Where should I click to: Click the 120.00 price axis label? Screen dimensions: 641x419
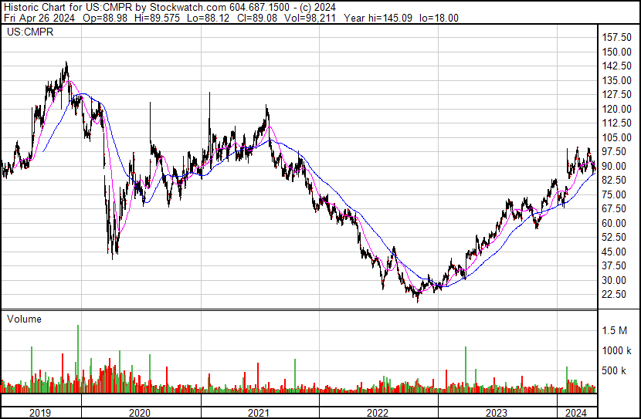click(x=617, y=109)
